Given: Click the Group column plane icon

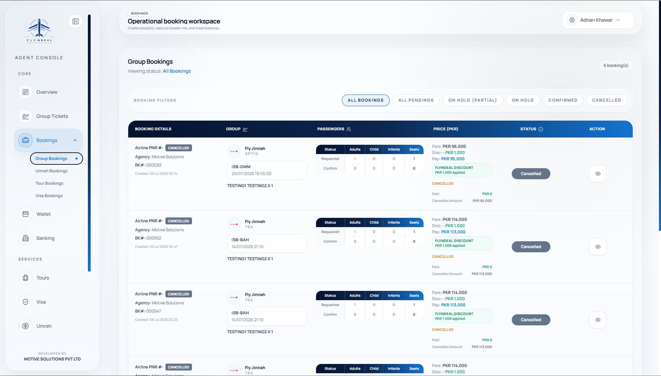Looking at the screenshot, I should click(x=245, y=129).
